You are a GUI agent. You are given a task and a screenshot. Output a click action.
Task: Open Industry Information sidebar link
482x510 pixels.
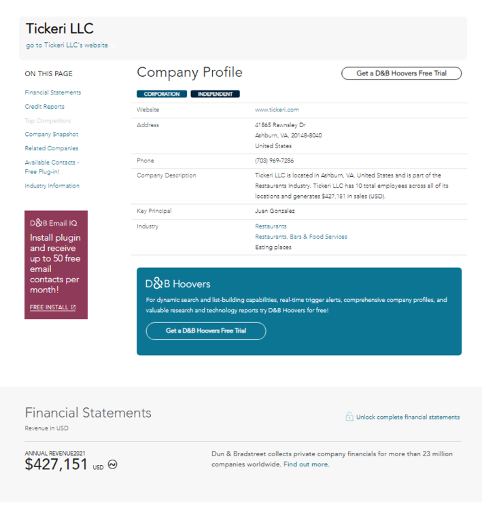point(52,186)
